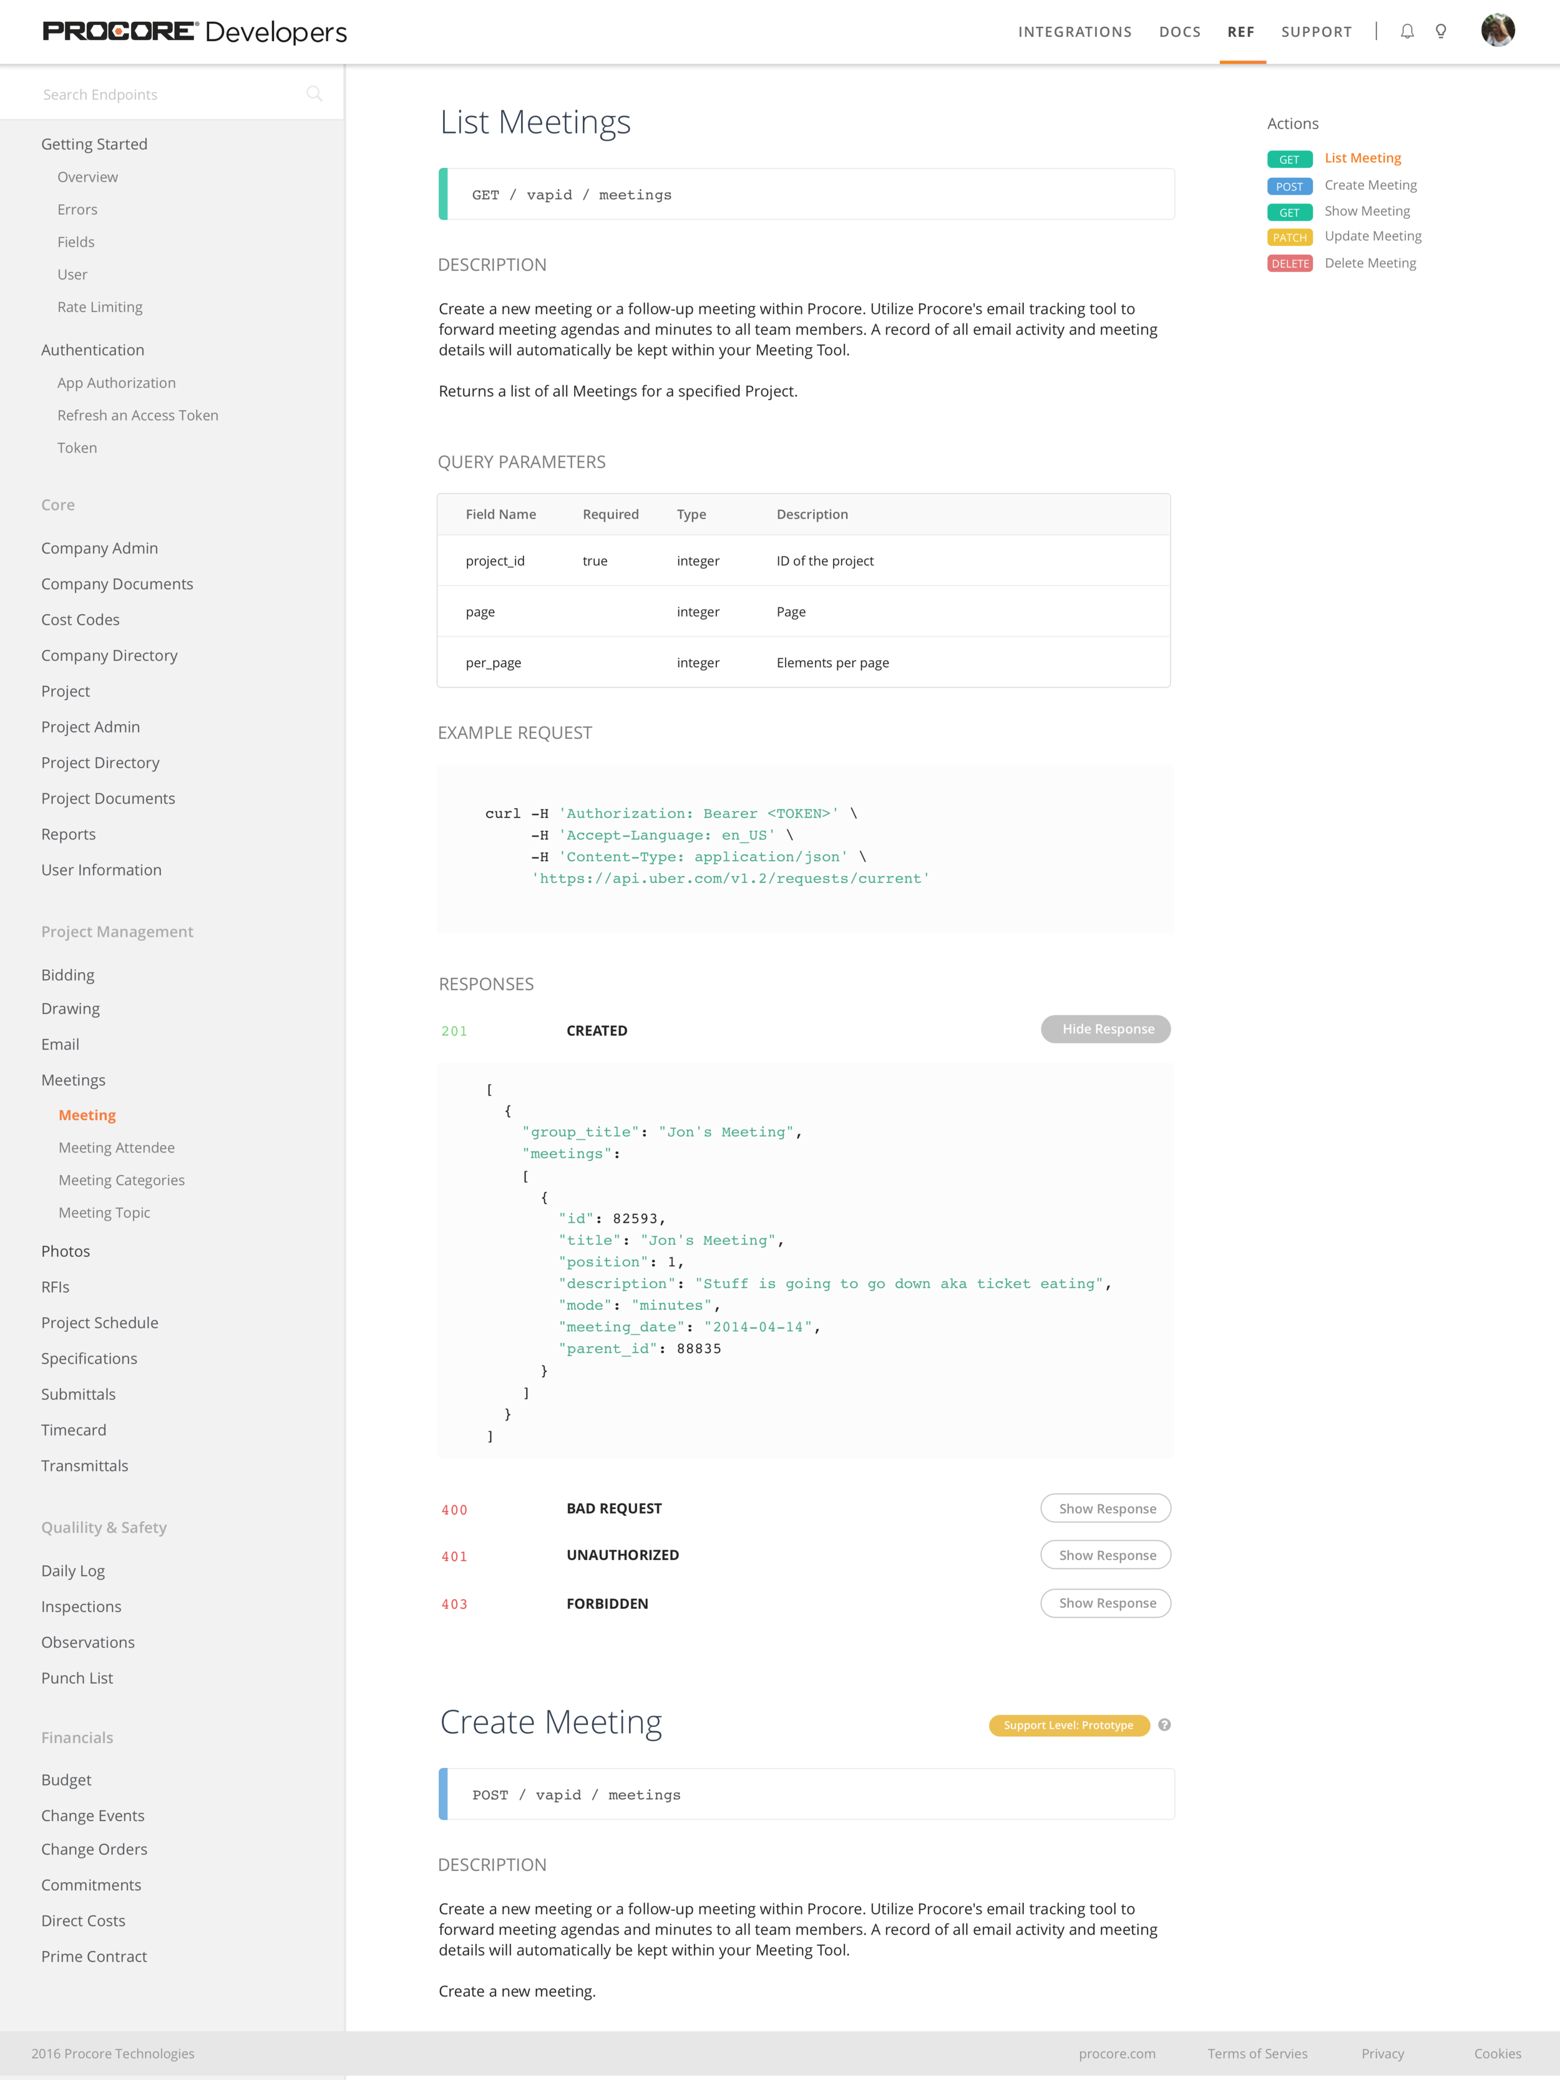Click the GET badge for Show Meeting
This screenshot has width=1560, height=2080.
1289,213
